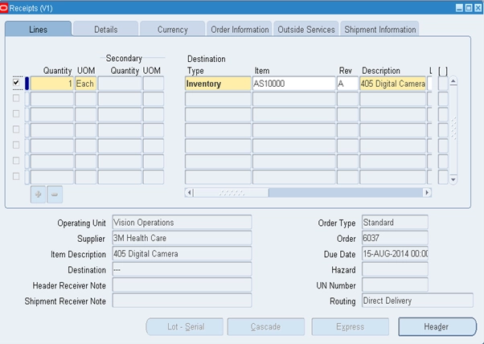Click the Due Date field 15-AUG-2014
Viewport: 484px width, 344px height.
[395, 254]
